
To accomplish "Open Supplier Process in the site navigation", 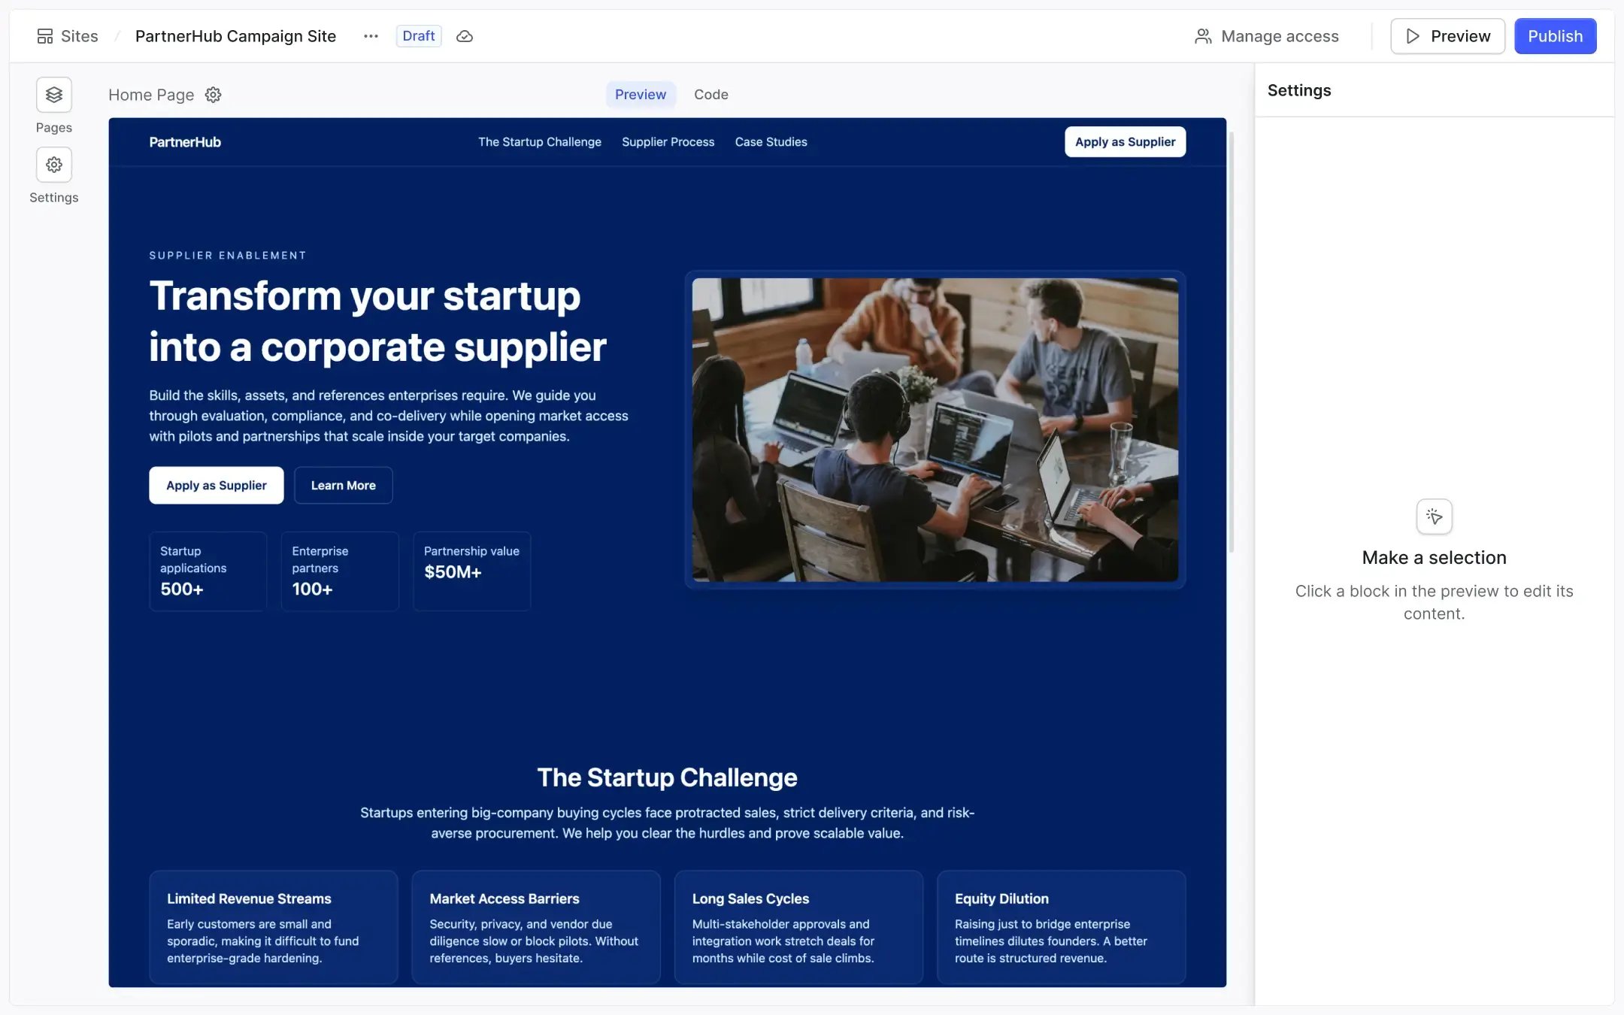I will [x=668, y=141].
